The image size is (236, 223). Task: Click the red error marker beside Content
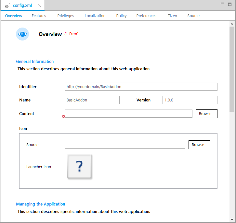point(64,116)
